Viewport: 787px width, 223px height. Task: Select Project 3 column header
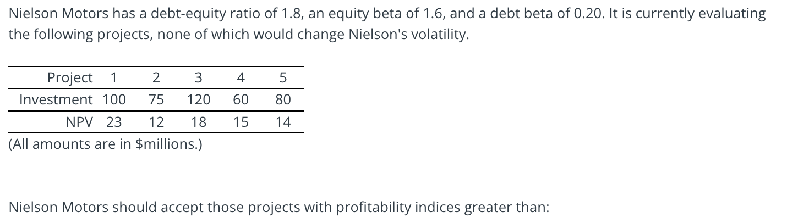198,78
